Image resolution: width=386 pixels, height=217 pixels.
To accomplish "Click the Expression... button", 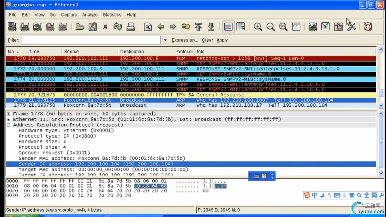I will (185, 40).
